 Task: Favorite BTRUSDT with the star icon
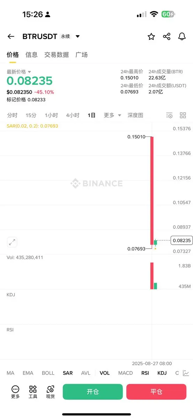(x=151, y=37)
